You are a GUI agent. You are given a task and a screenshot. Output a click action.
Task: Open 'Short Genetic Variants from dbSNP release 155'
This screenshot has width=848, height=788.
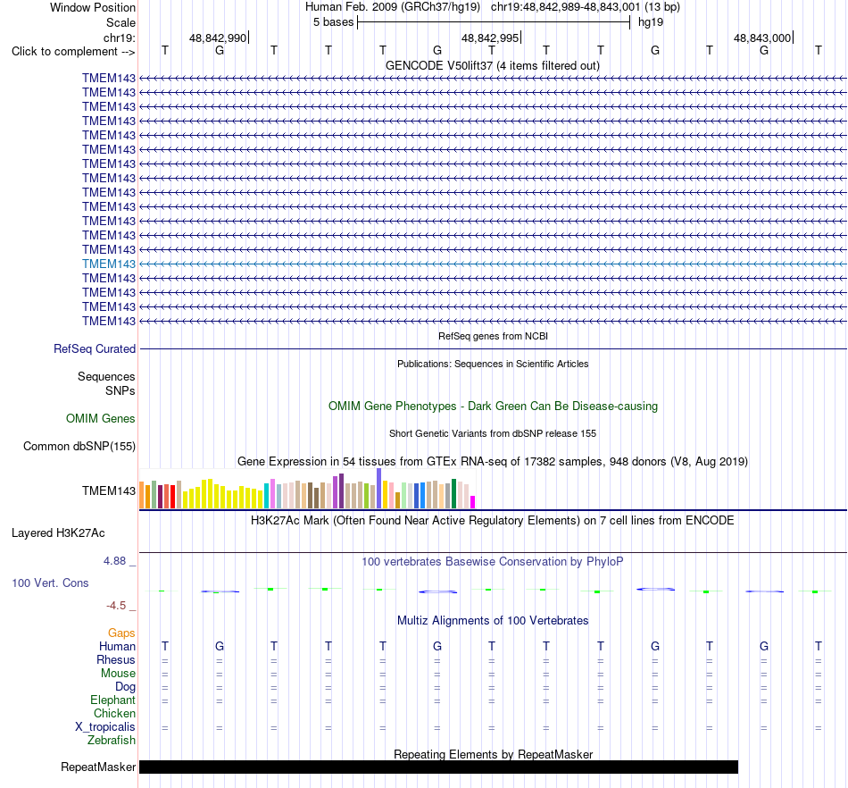point(493,433)
